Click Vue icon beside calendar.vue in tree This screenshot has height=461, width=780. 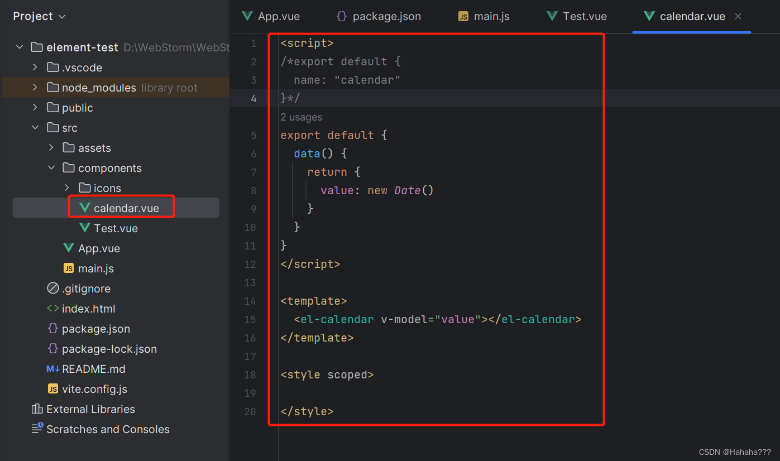click(85, 208)
